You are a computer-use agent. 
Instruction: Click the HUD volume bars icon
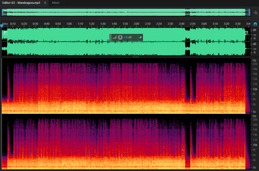click(114, 37)
